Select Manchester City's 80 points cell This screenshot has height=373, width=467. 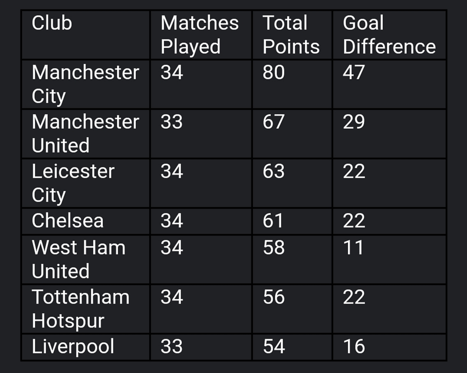[292, 85]
